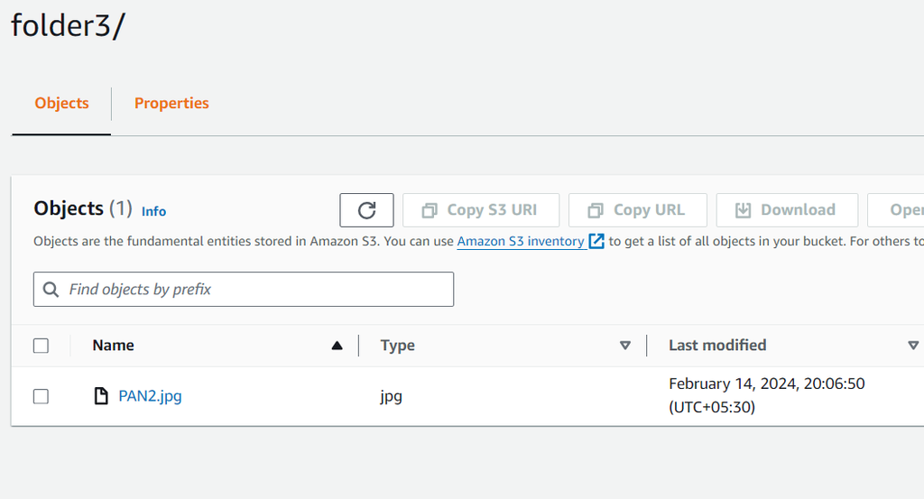The height and width of the screenshot is (499, 924).
Task: Switch to the Properties tab
Action: pyautogui.click(x=171, y=104)
